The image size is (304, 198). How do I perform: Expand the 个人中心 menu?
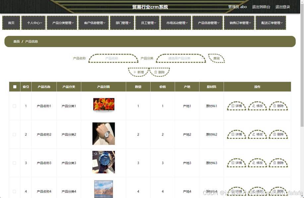coord(33,23)
